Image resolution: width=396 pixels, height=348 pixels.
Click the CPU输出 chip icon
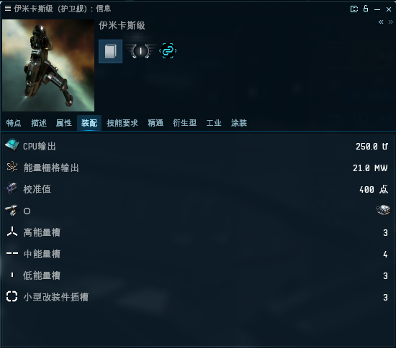coord(12,145)
